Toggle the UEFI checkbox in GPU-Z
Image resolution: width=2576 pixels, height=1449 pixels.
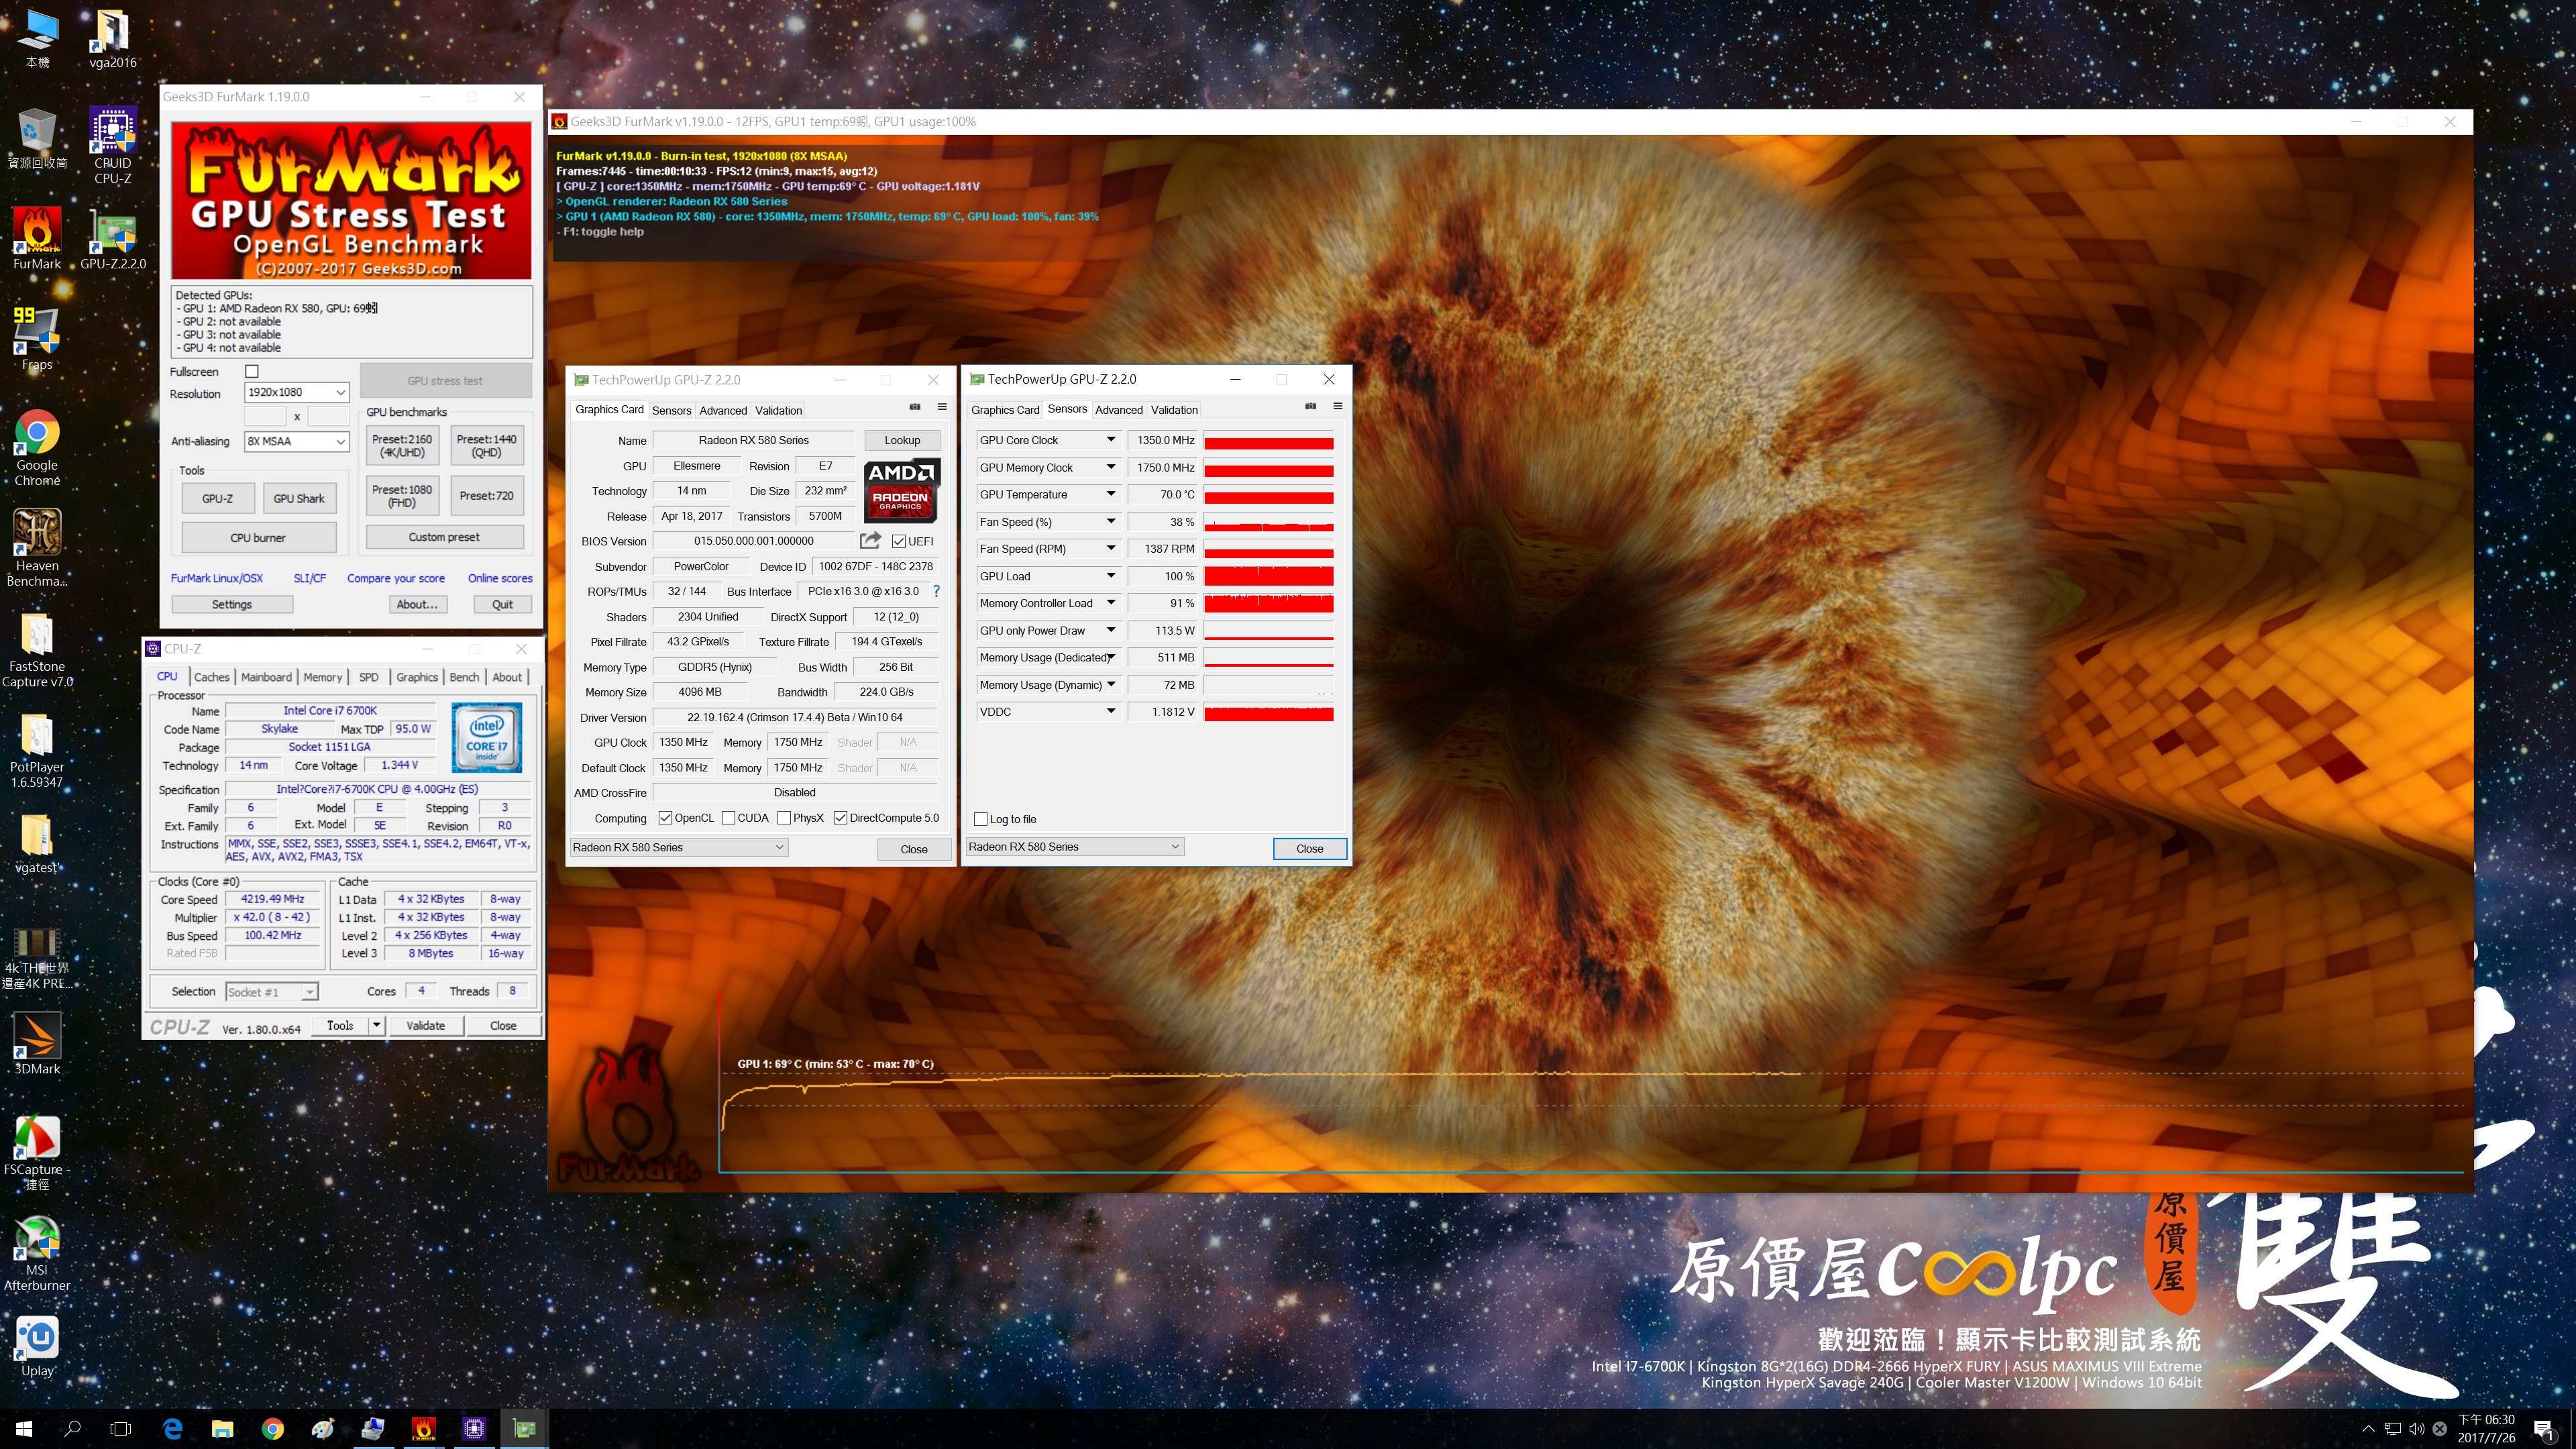point(899,541)
